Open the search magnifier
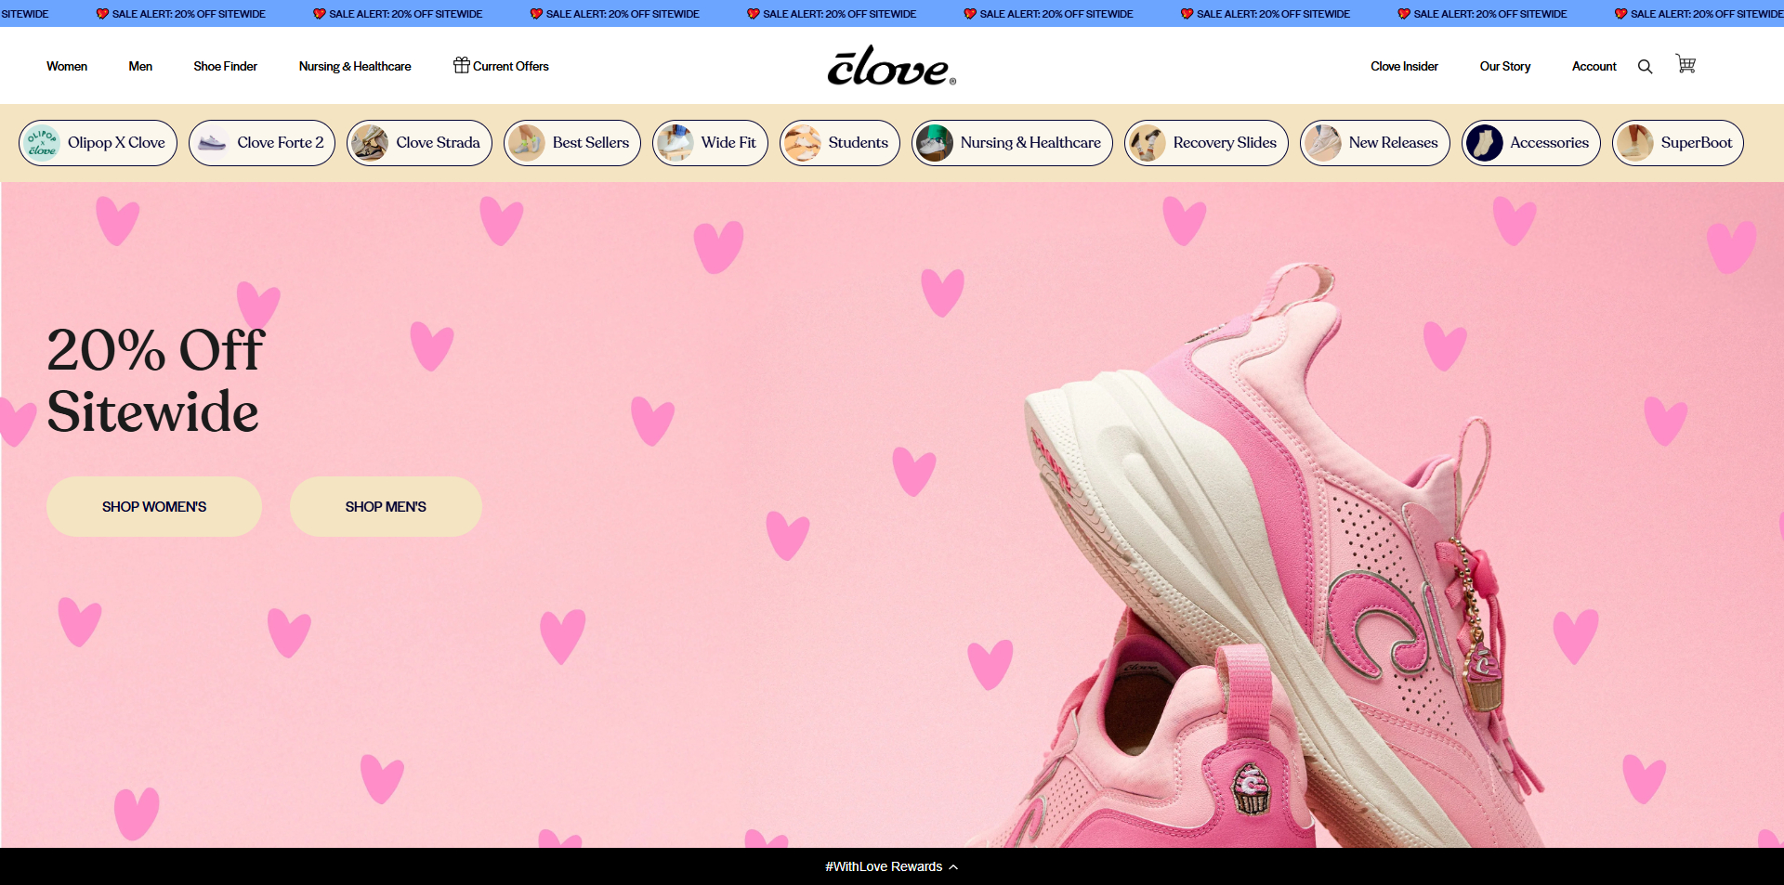 click(1645, 66)
